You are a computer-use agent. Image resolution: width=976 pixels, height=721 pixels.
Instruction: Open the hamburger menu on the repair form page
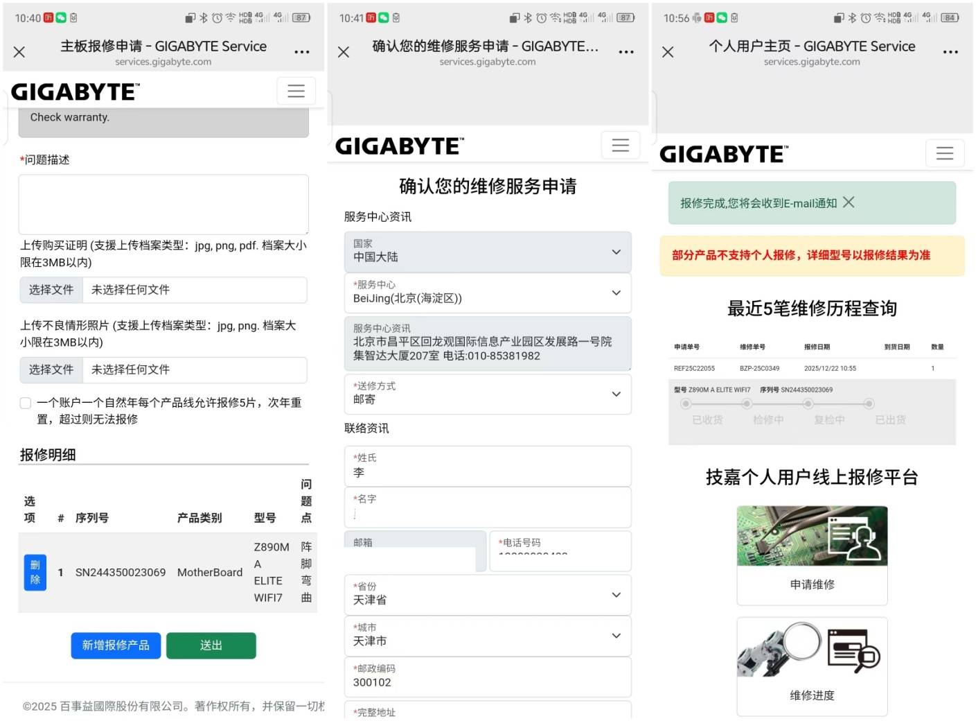296,90
